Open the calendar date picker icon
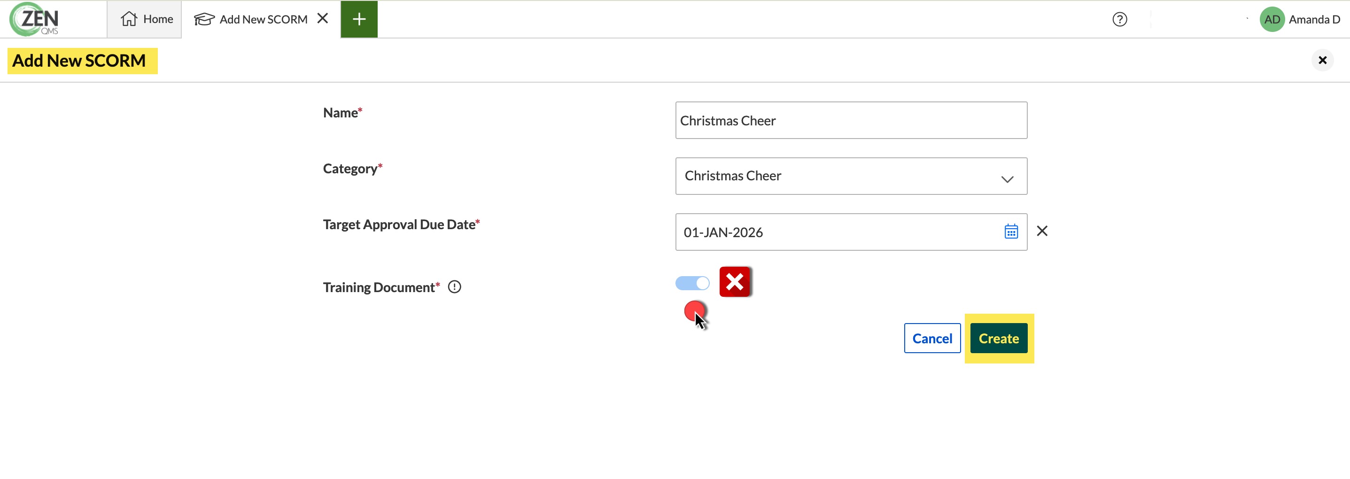The width and height of the screenshot is (1350, 479). (1011, 231)
